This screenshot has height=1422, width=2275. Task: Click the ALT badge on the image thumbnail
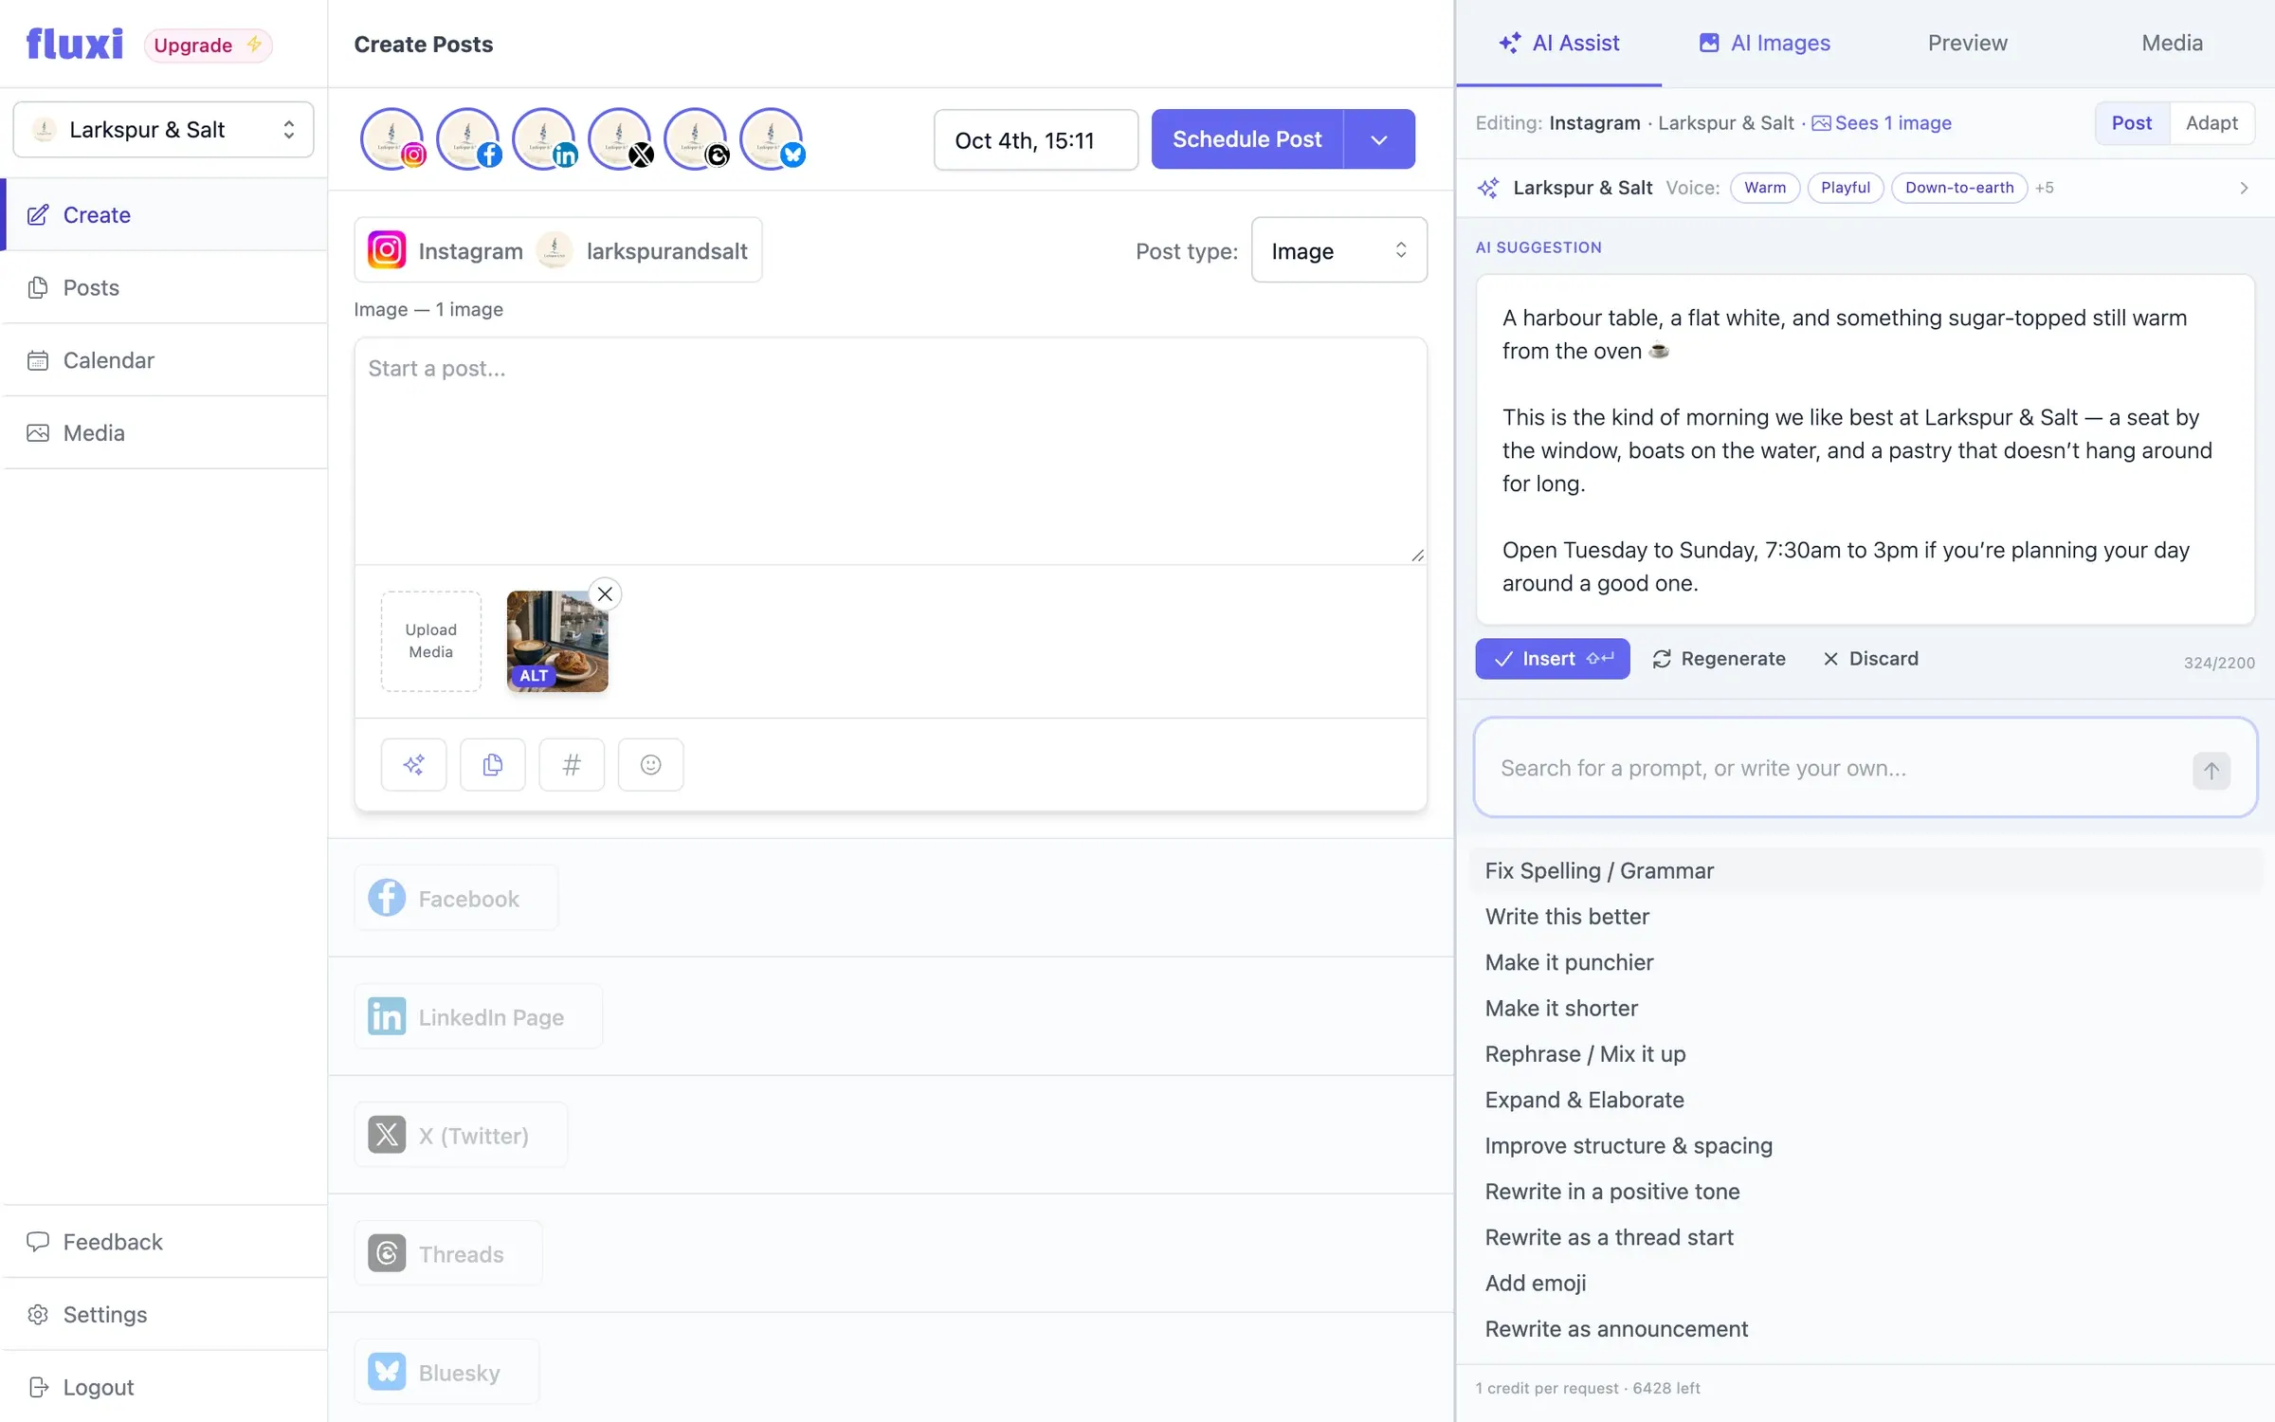533,675
